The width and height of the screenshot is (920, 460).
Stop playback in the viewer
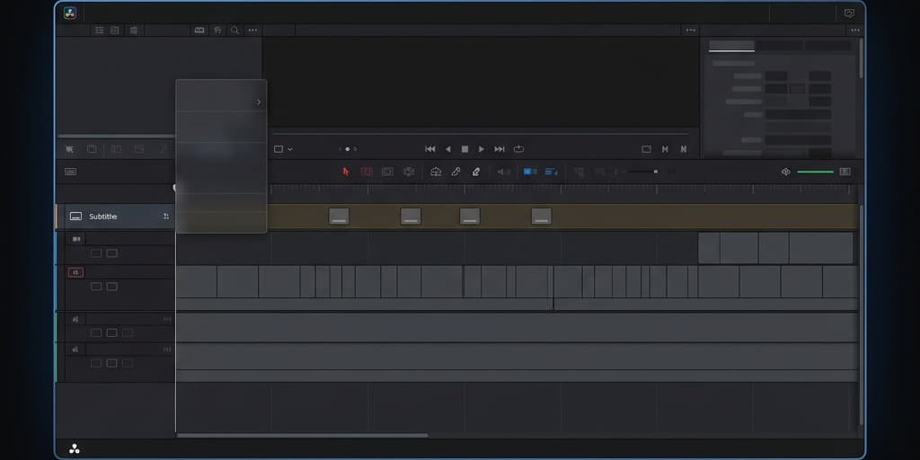pyautogui.click(x=464, y=149)
